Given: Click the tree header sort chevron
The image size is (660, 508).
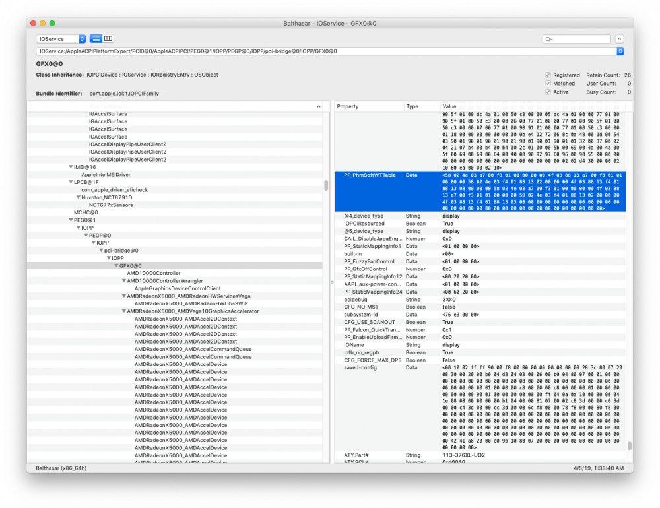Looking at the screenshot, I should pyautogui.click(x=319, y=106).
